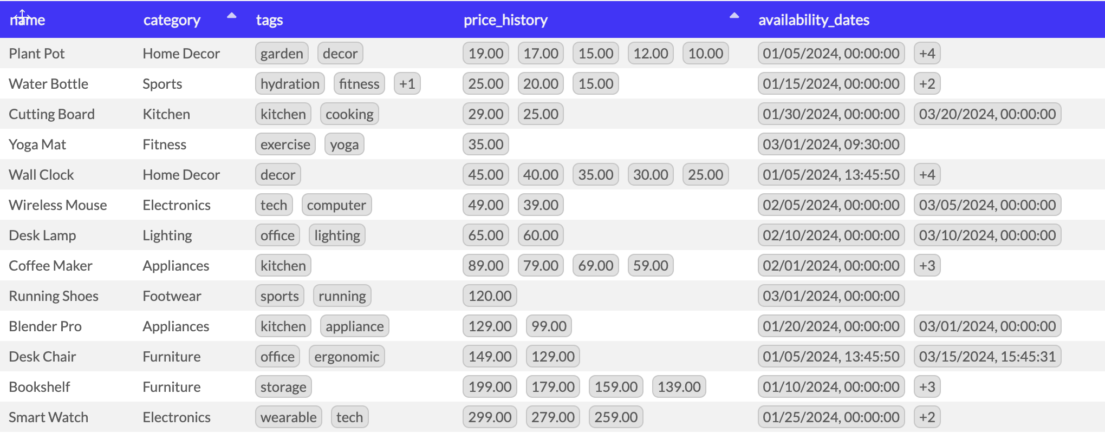Click the garden tag chip

(x=282, y=54)
